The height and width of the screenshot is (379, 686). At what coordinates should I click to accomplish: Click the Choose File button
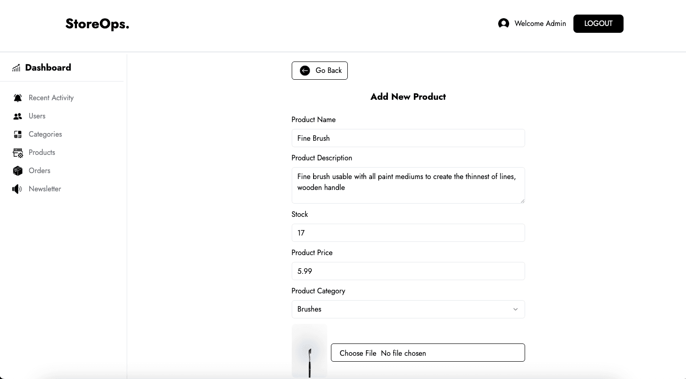point(358,353)
